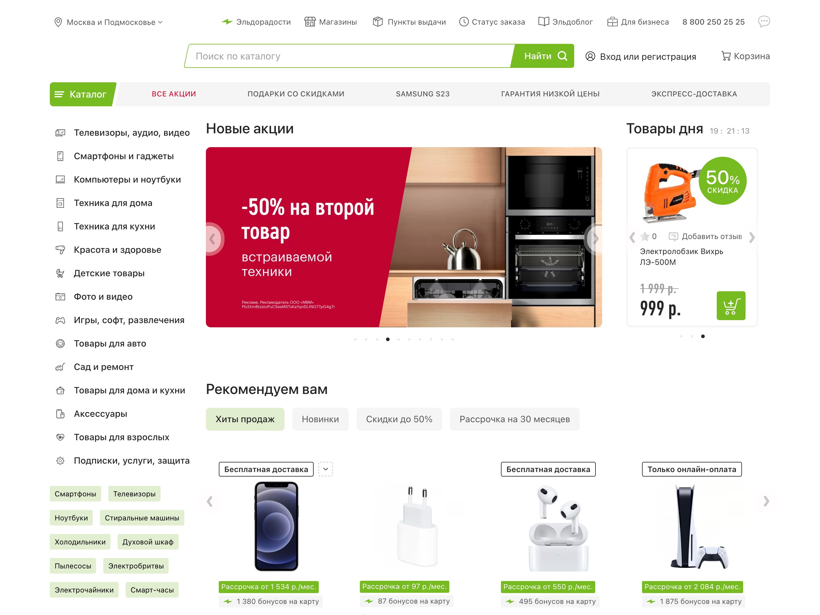Viewport: 820px width, 615px height.
Task: Click the magnifier icon in Найти button
Action: 562,56
